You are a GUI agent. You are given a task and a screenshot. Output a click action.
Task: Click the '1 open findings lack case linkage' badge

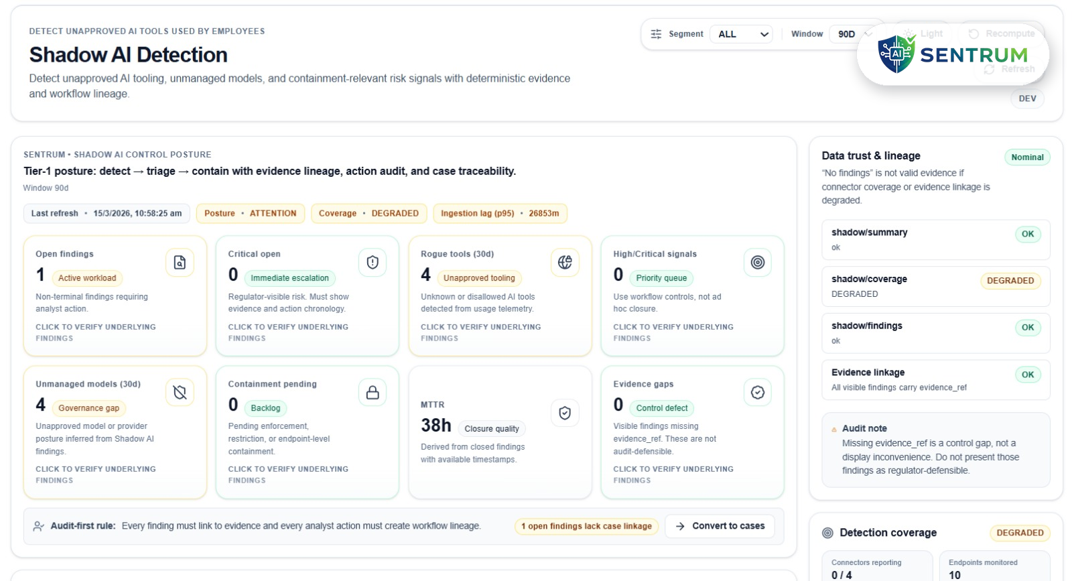point(586,526)
